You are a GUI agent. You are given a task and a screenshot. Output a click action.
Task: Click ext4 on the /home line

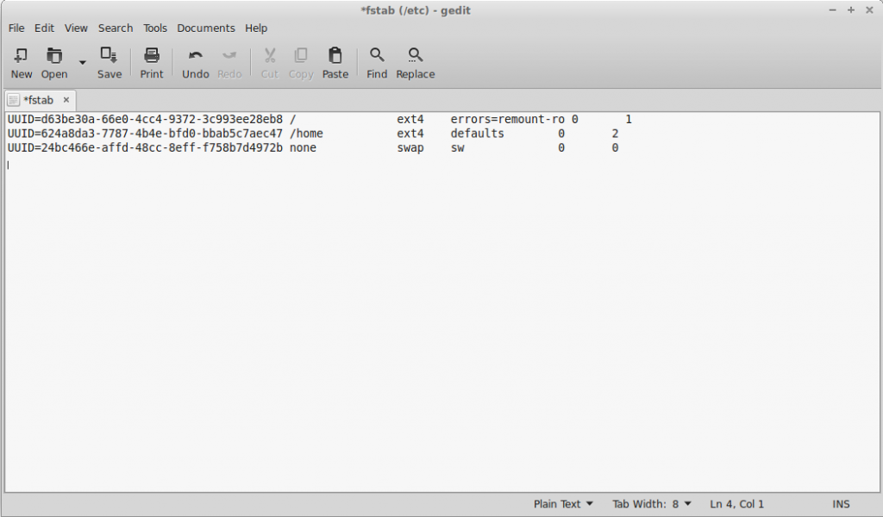pyautogui.click(x=410, y=134)
